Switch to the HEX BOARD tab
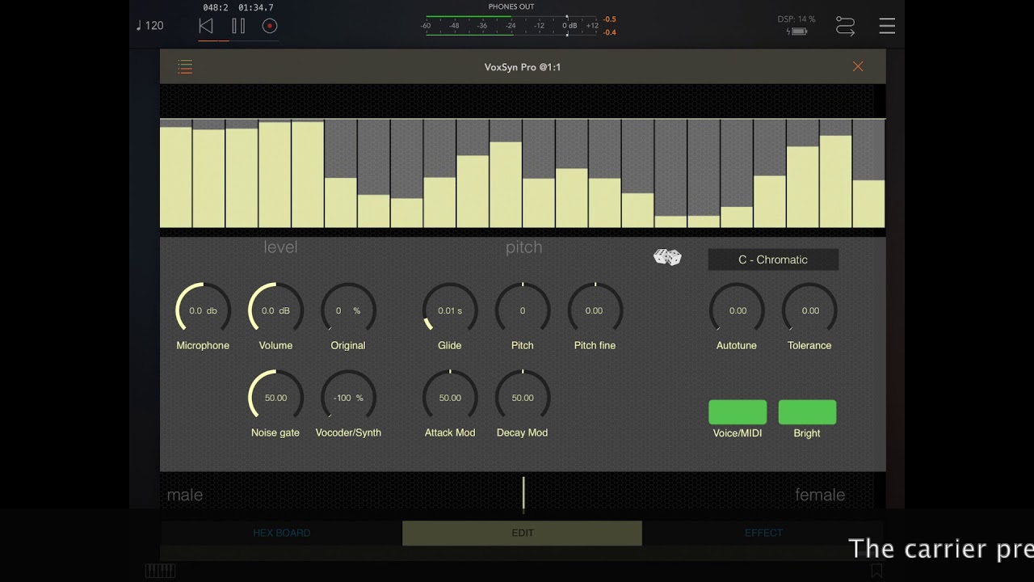Screen dimensions: 1034x582 281,533
